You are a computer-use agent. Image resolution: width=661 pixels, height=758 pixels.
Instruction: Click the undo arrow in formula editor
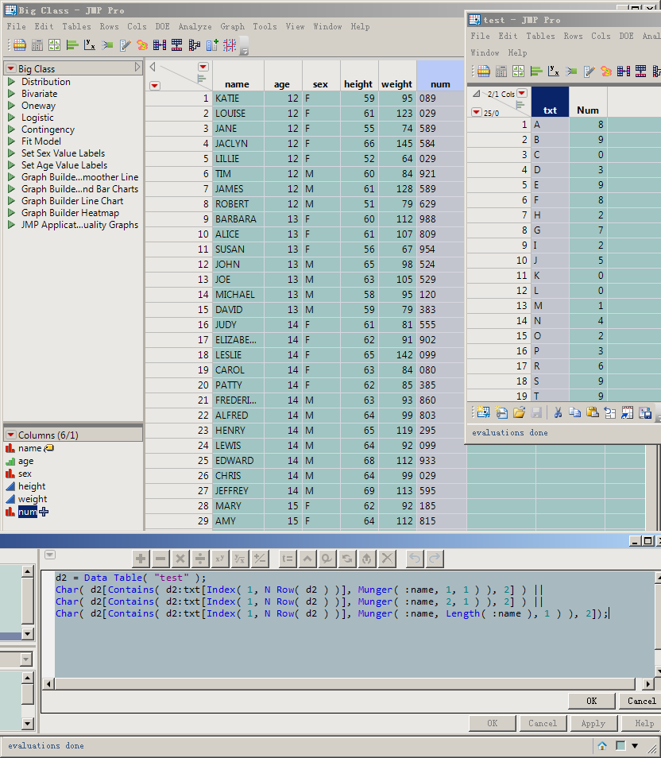click(415, 559)
